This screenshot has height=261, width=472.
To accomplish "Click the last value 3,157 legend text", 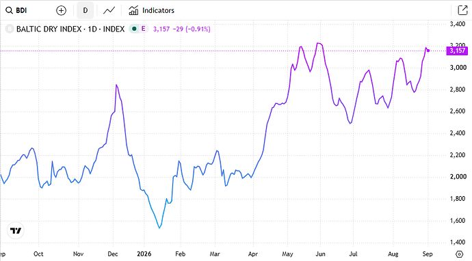I will coord(161,29).
